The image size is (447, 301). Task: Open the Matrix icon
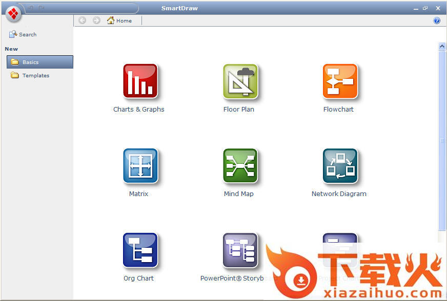tap(140, 166)
